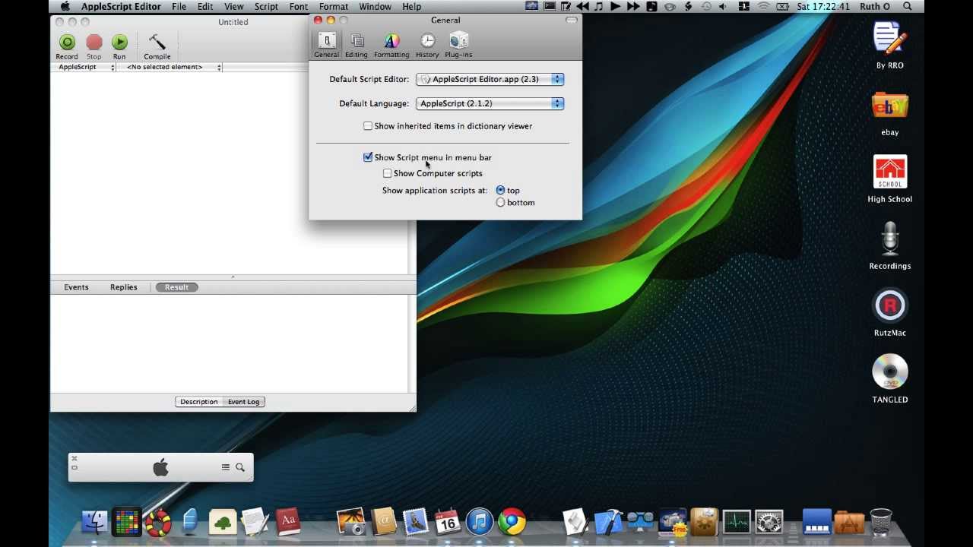Open the Plug-ins preferences pane

458,46
